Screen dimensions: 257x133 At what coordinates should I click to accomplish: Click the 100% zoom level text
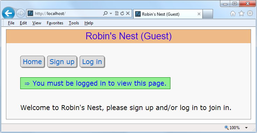tap(235, 128)
